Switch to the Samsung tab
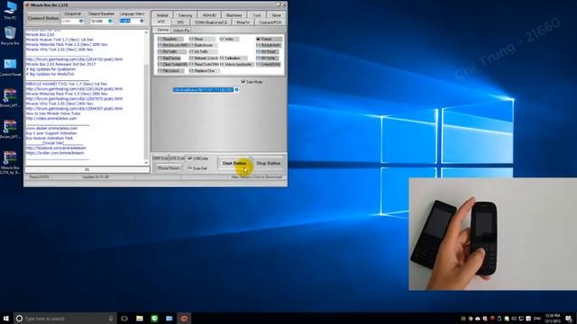Screen dimensions: 577x324 (x=185, y=15)
